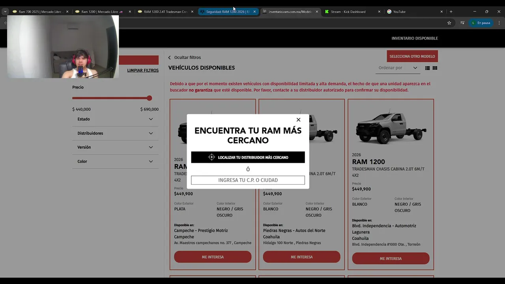505x284 pixels.
Task: Select the inventario.ram.com.mx tab
Action: [290, 12]
